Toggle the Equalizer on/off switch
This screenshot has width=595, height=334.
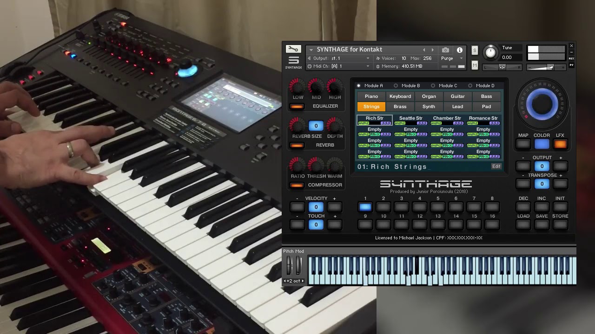point(297,107)
